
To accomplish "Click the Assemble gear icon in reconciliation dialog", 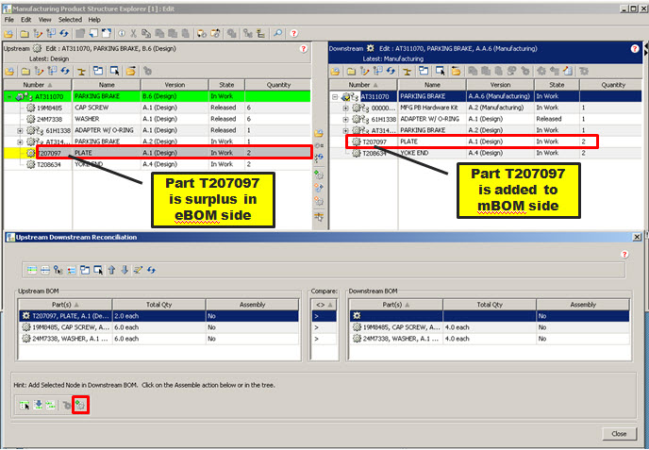I will [80, 405].
